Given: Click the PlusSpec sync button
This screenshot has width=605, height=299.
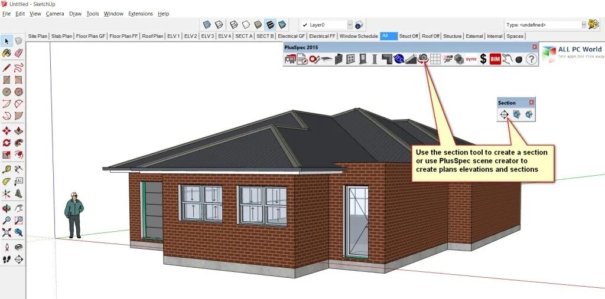Looking at the screenshot, I should pyautogui.click(x=471, y=59).
